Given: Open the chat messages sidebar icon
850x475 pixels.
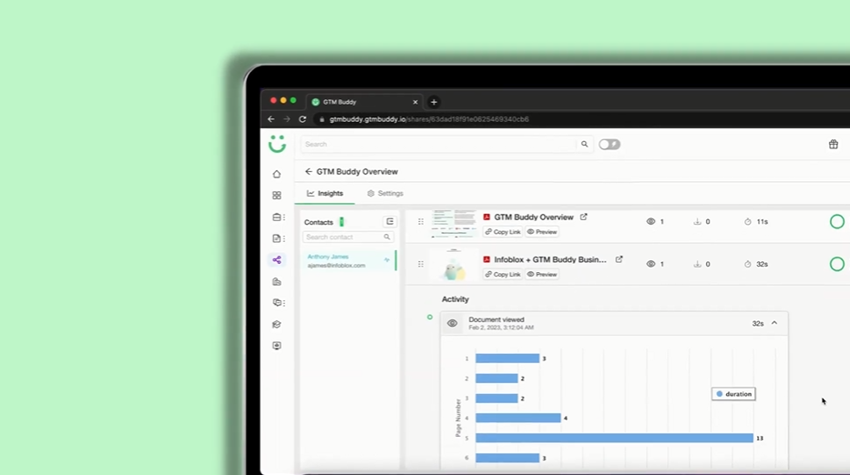Looking at the screenshot, I should (278, 303).
